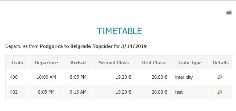Image resolution: width=236 pixels, height=111 pixels.
Task: Select the 6:15 AM arrival time
Action: 78,92
